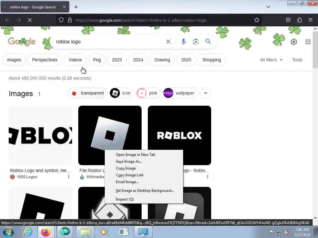Open the media player taskbar icon

(x=104, y=232)
